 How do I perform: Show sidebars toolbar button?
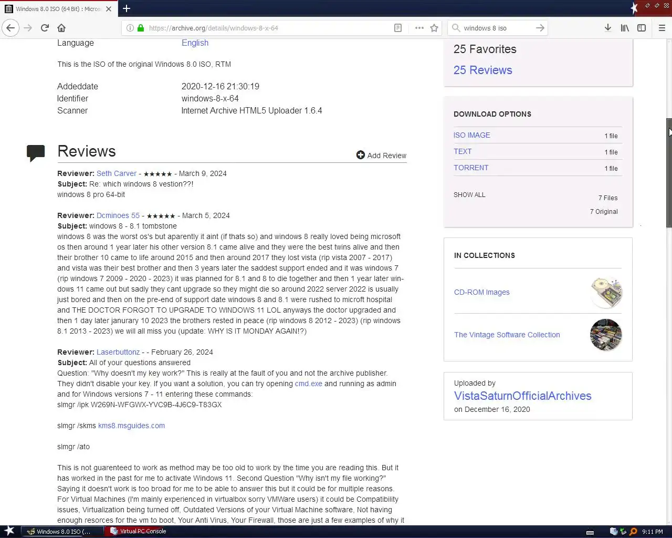click(642, 28)
